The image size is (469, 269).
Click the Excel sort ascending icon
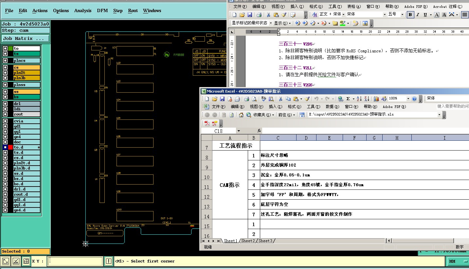tap(359, 99)
